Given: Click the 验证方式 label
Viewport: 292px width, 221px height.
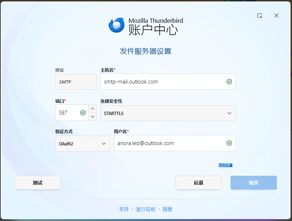Looking at the screenshot, I should (64, 132).
